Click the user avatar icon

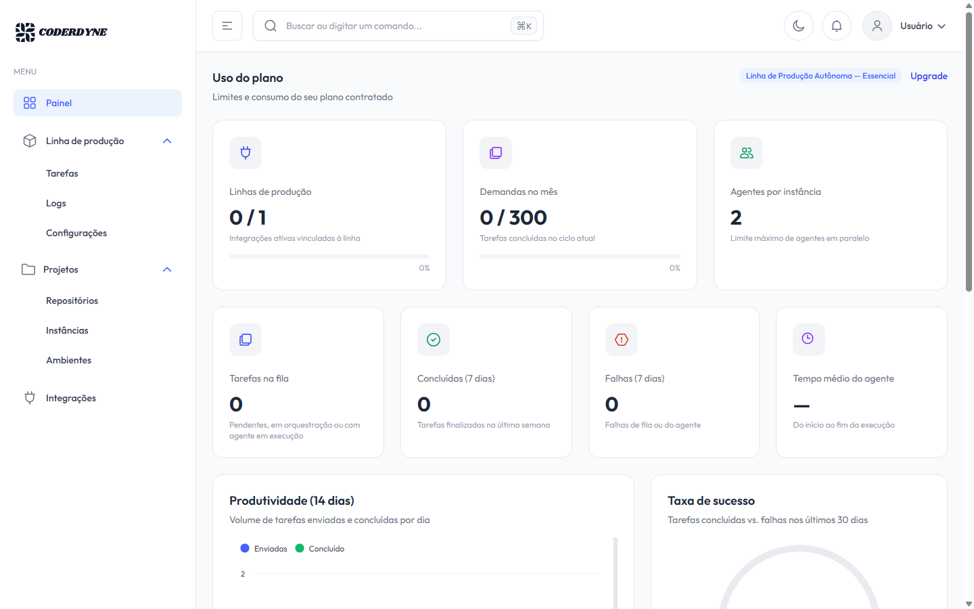click(x=877, y=26)
